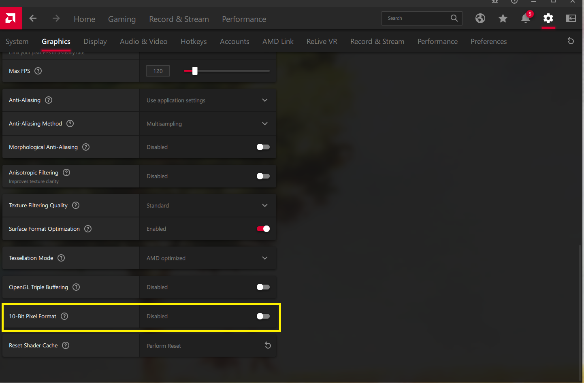Switch to the Display tab
The image size is (584, 383).
pos(95,41)
